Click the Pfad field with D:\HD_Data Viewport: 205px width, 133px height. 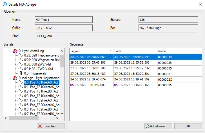[116, 36]
